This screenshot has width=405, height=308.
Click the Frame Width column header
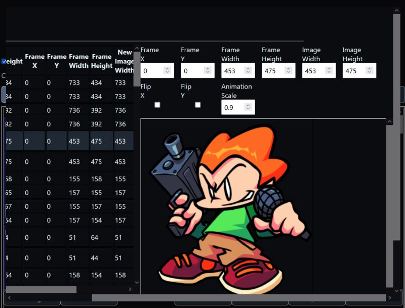tap(78, 61)
